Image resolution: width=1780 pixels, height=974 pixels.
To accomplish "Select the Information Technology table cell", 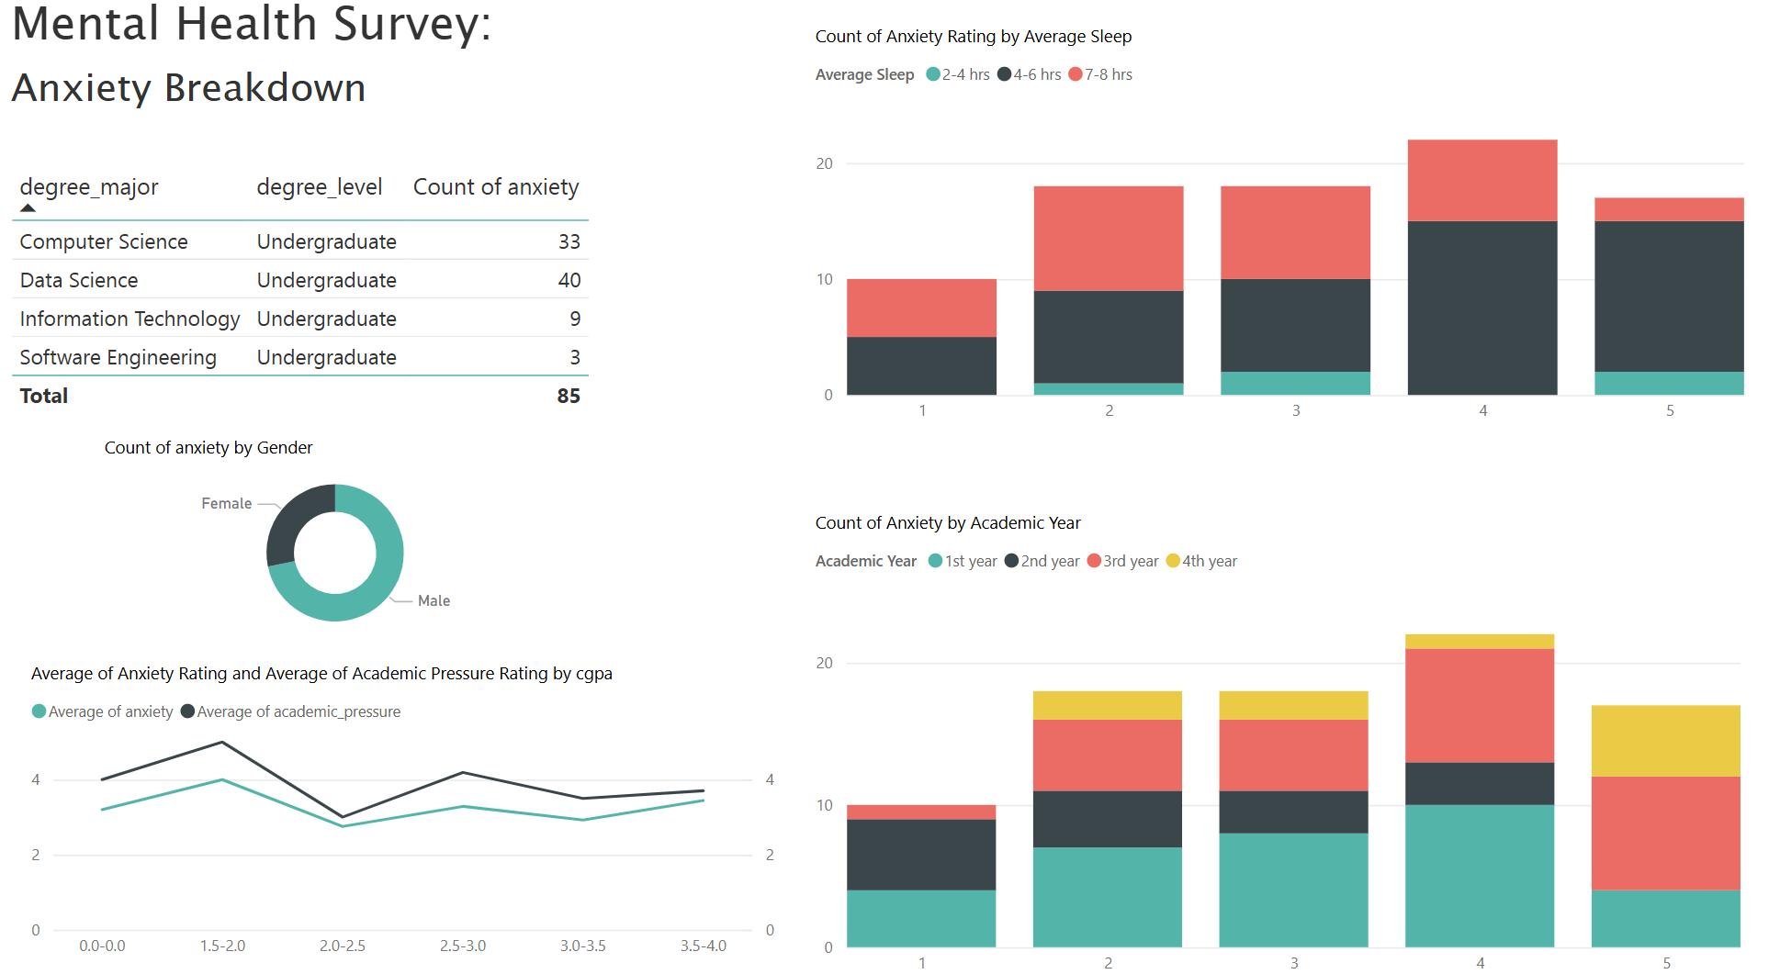I will [x=130, y=319].
